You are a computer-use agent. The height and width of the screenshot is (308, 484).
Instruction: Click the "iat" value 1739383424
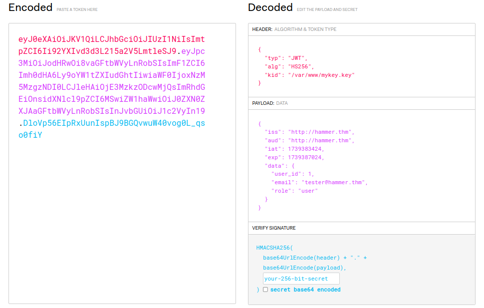(305, 149)
